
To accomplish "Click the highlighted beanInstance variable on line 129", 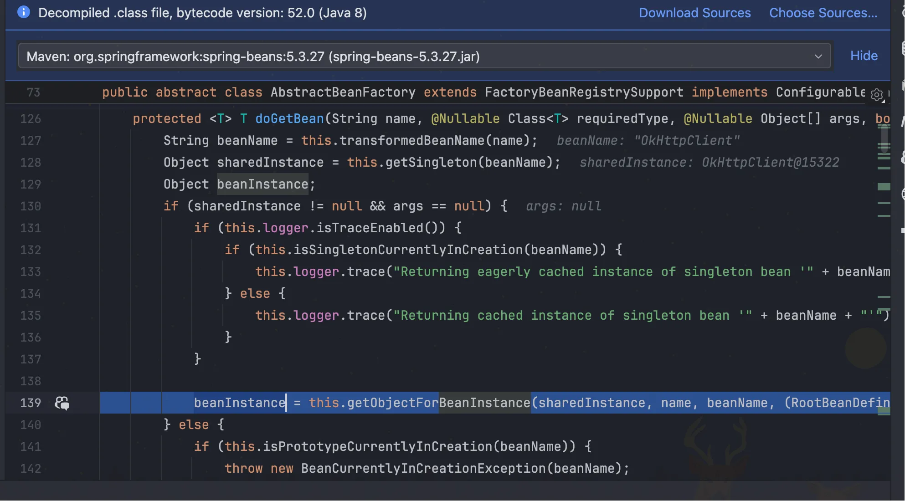I will click(262, 184).
